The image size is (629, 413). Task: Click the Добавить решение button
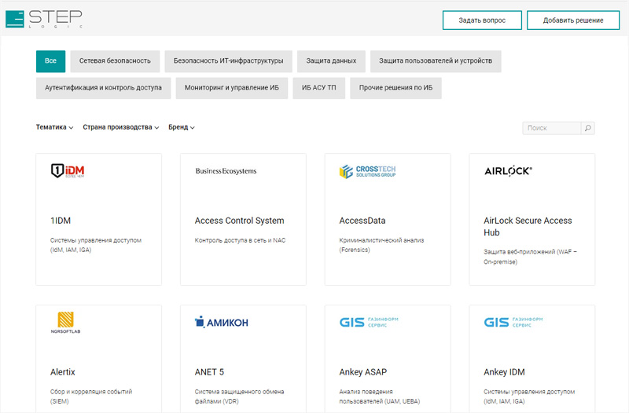573,20
